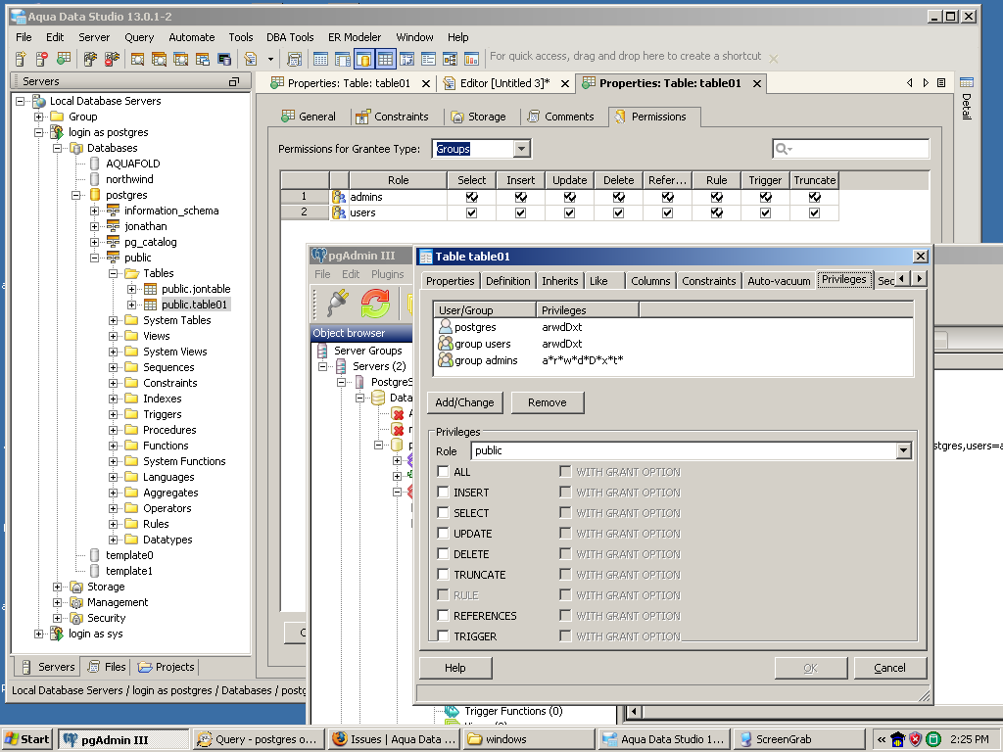This screenshot has height=752, width=1003.
Task: Click the Add/Change button
Action: (466, 402)
